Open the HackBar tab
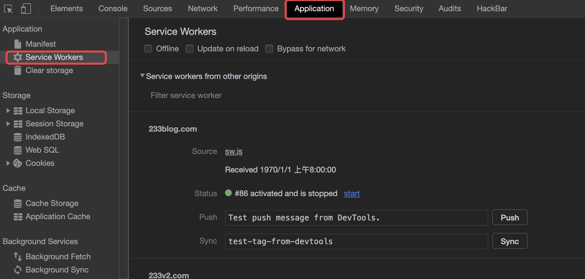Screen dimensions: 585x279 (492, 9)
